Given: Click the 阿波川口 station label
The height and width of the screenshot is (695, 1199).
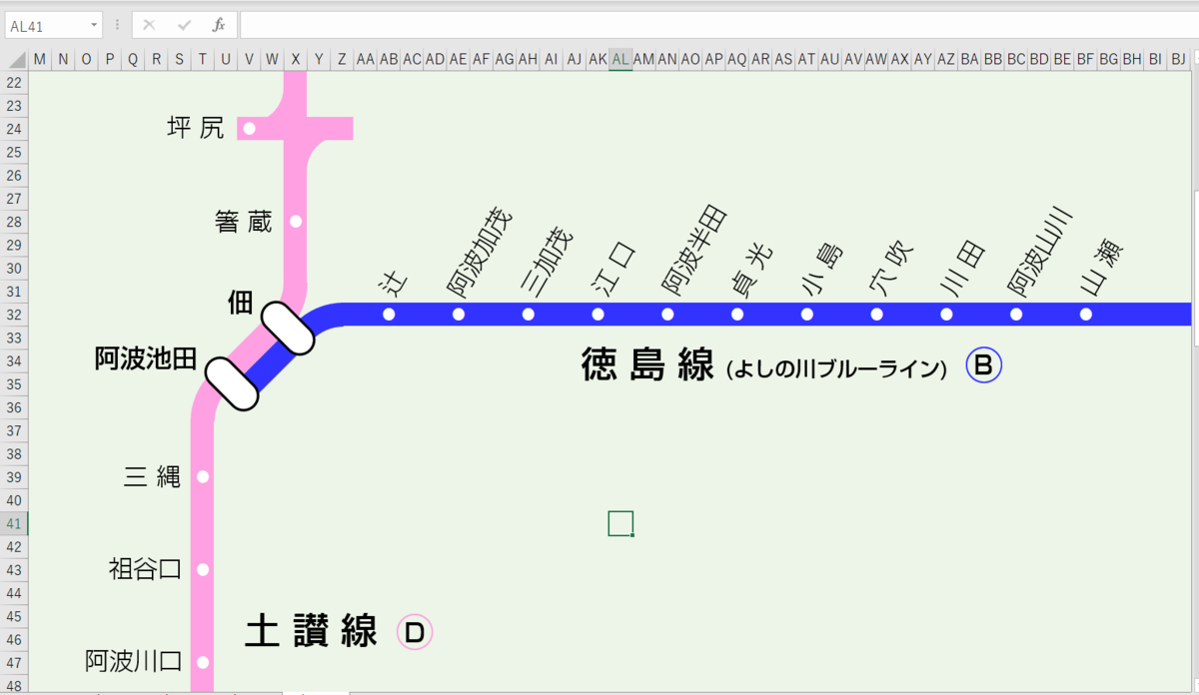Looking at the screenshot, I should [x=133, y=661].
